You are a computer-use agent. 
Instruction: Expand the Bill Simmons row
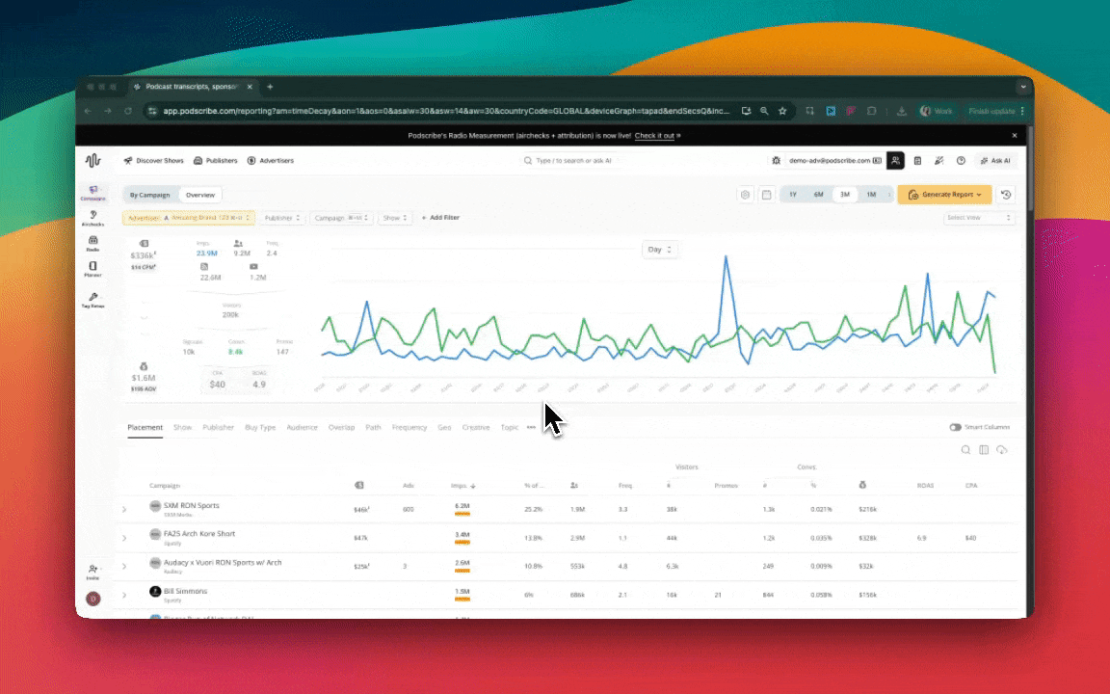(124, 595)
